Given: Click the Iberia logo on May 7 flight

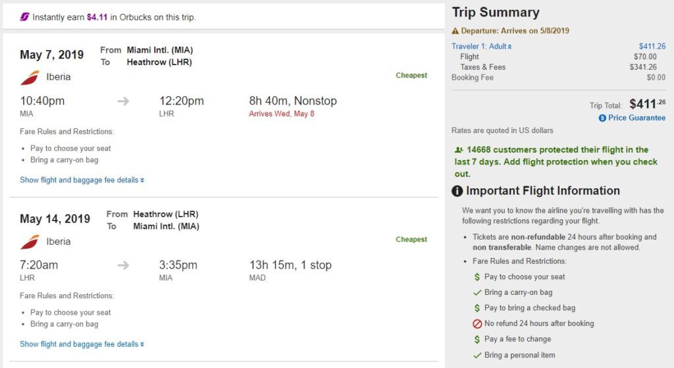Looking at the screenshot, I should coord(30,78).
